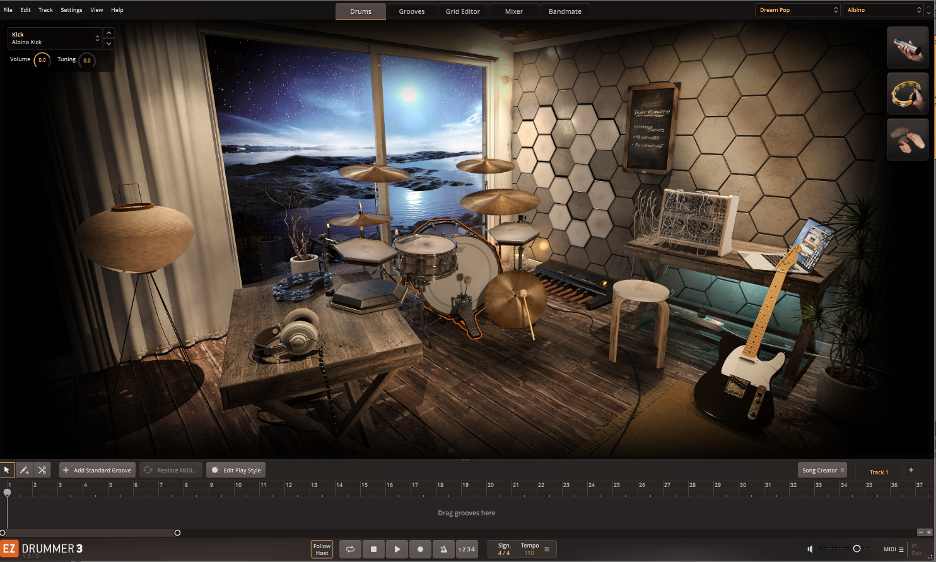Screen dimensions: 936x562
Task: Toggle the loop playback button
Action: click(350, 549)
